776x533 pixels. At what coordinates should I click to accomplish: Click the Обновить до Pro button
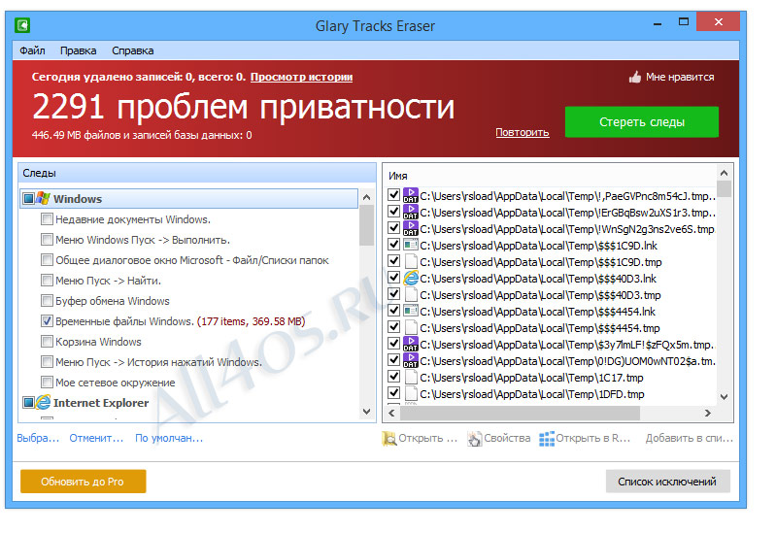coord(84,481)
